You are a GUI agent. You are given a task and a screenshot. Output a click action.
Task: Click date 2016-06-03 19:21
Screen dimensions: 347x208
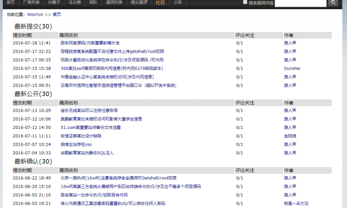click(31, 203)
